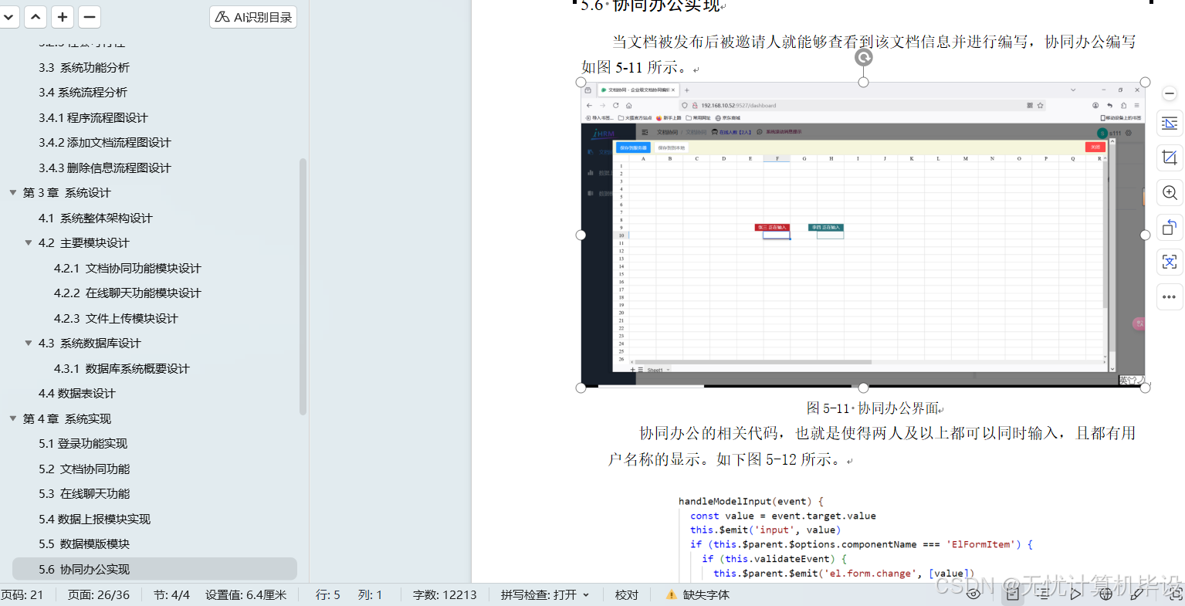Start presentation view with play icon
The image size is (1185, 606).
click(1076, 594)
